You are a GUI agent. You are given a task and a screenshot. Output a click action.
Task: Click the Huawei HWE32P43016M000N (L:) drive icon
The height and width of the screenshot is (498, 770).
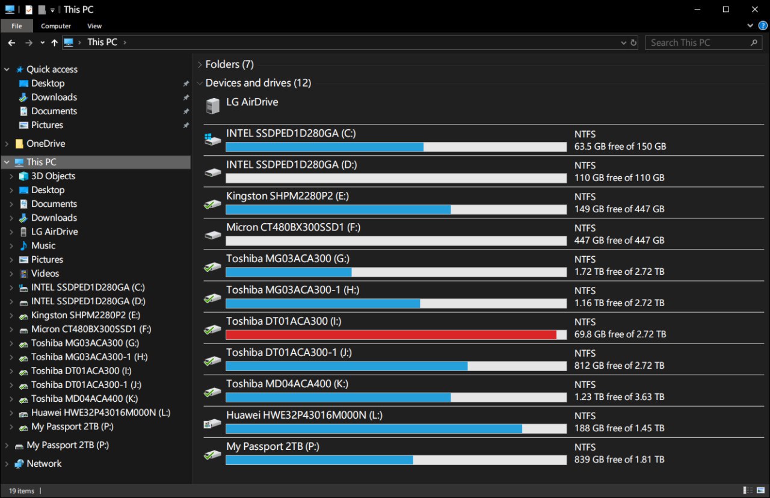tap(213, 422)
